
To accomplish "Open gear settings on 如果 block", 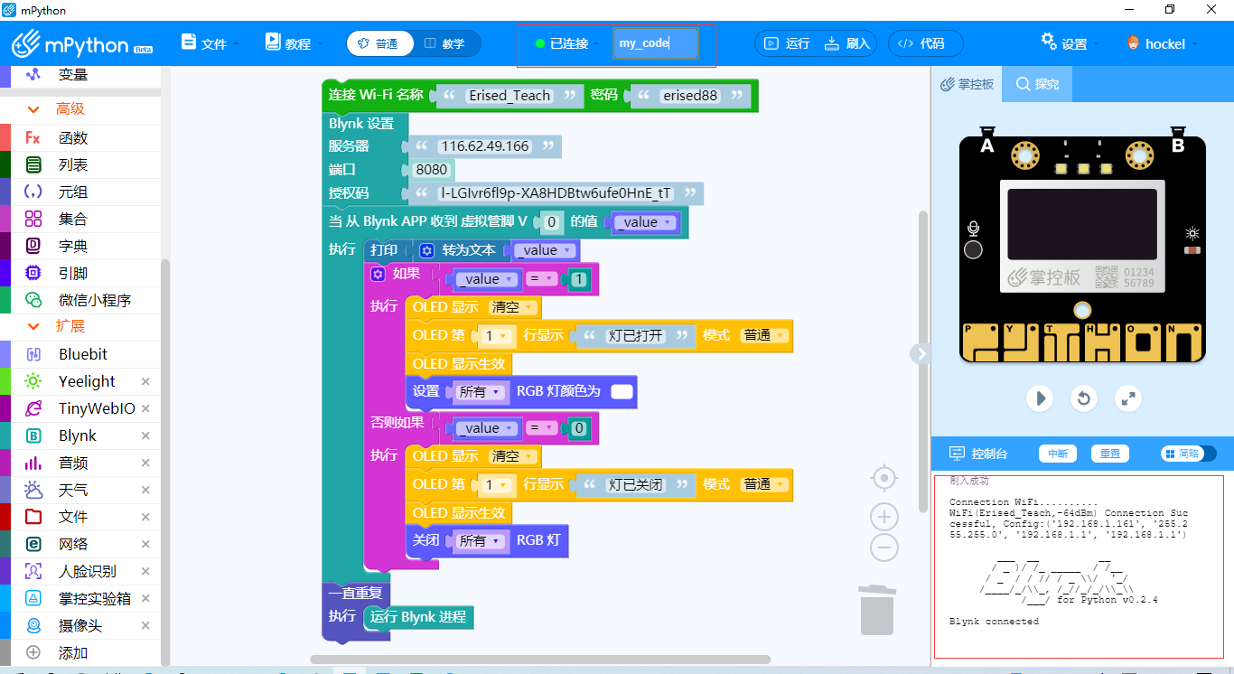I will pyautogui.click(x=378, y=274).
